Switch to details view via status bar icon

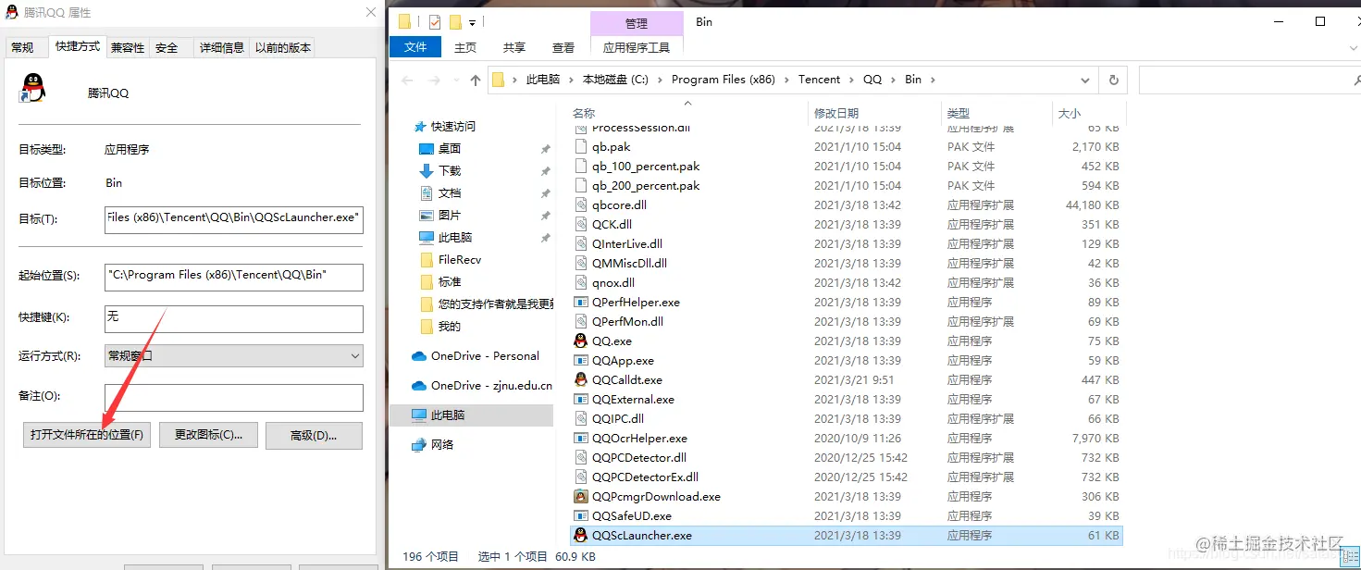click(x=1350, y=555)
